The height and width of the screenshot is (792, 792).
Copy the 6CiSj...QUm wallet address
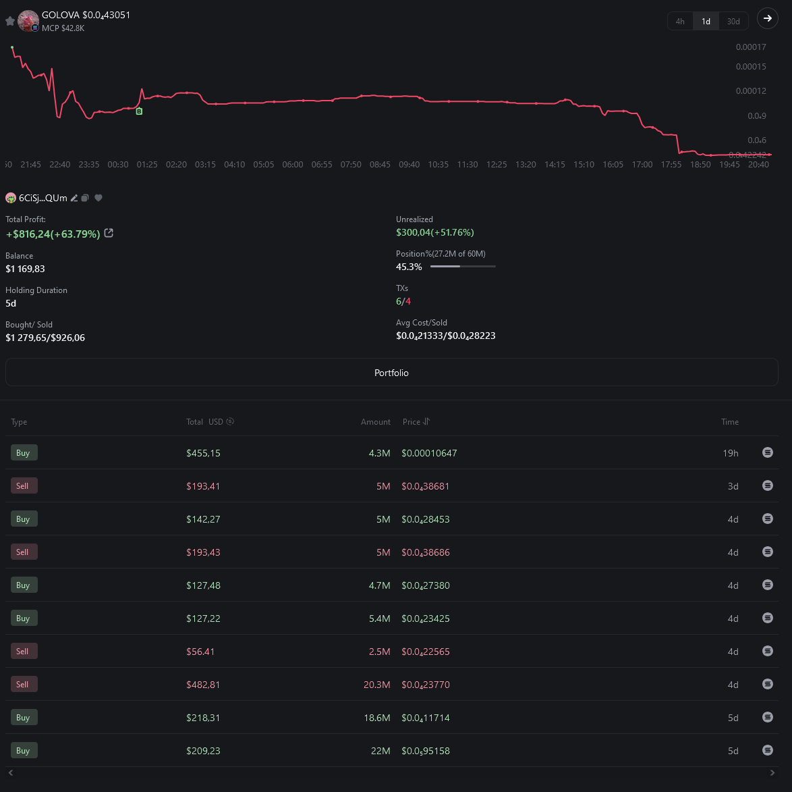tap(85, 198)
